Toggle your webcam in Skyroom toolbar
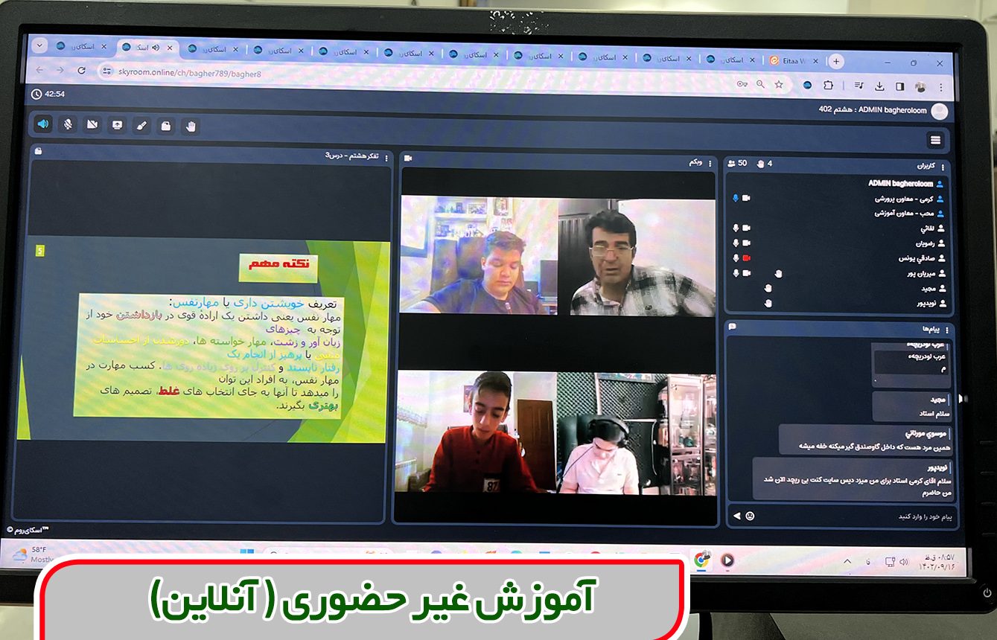This screenshot has height=640, width=997. 92,124
